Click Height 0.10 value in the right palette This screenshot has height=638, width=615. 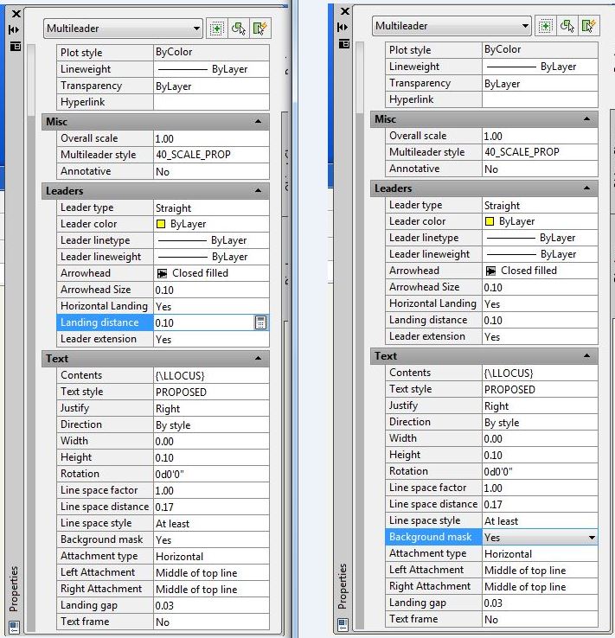click(540, 455)
